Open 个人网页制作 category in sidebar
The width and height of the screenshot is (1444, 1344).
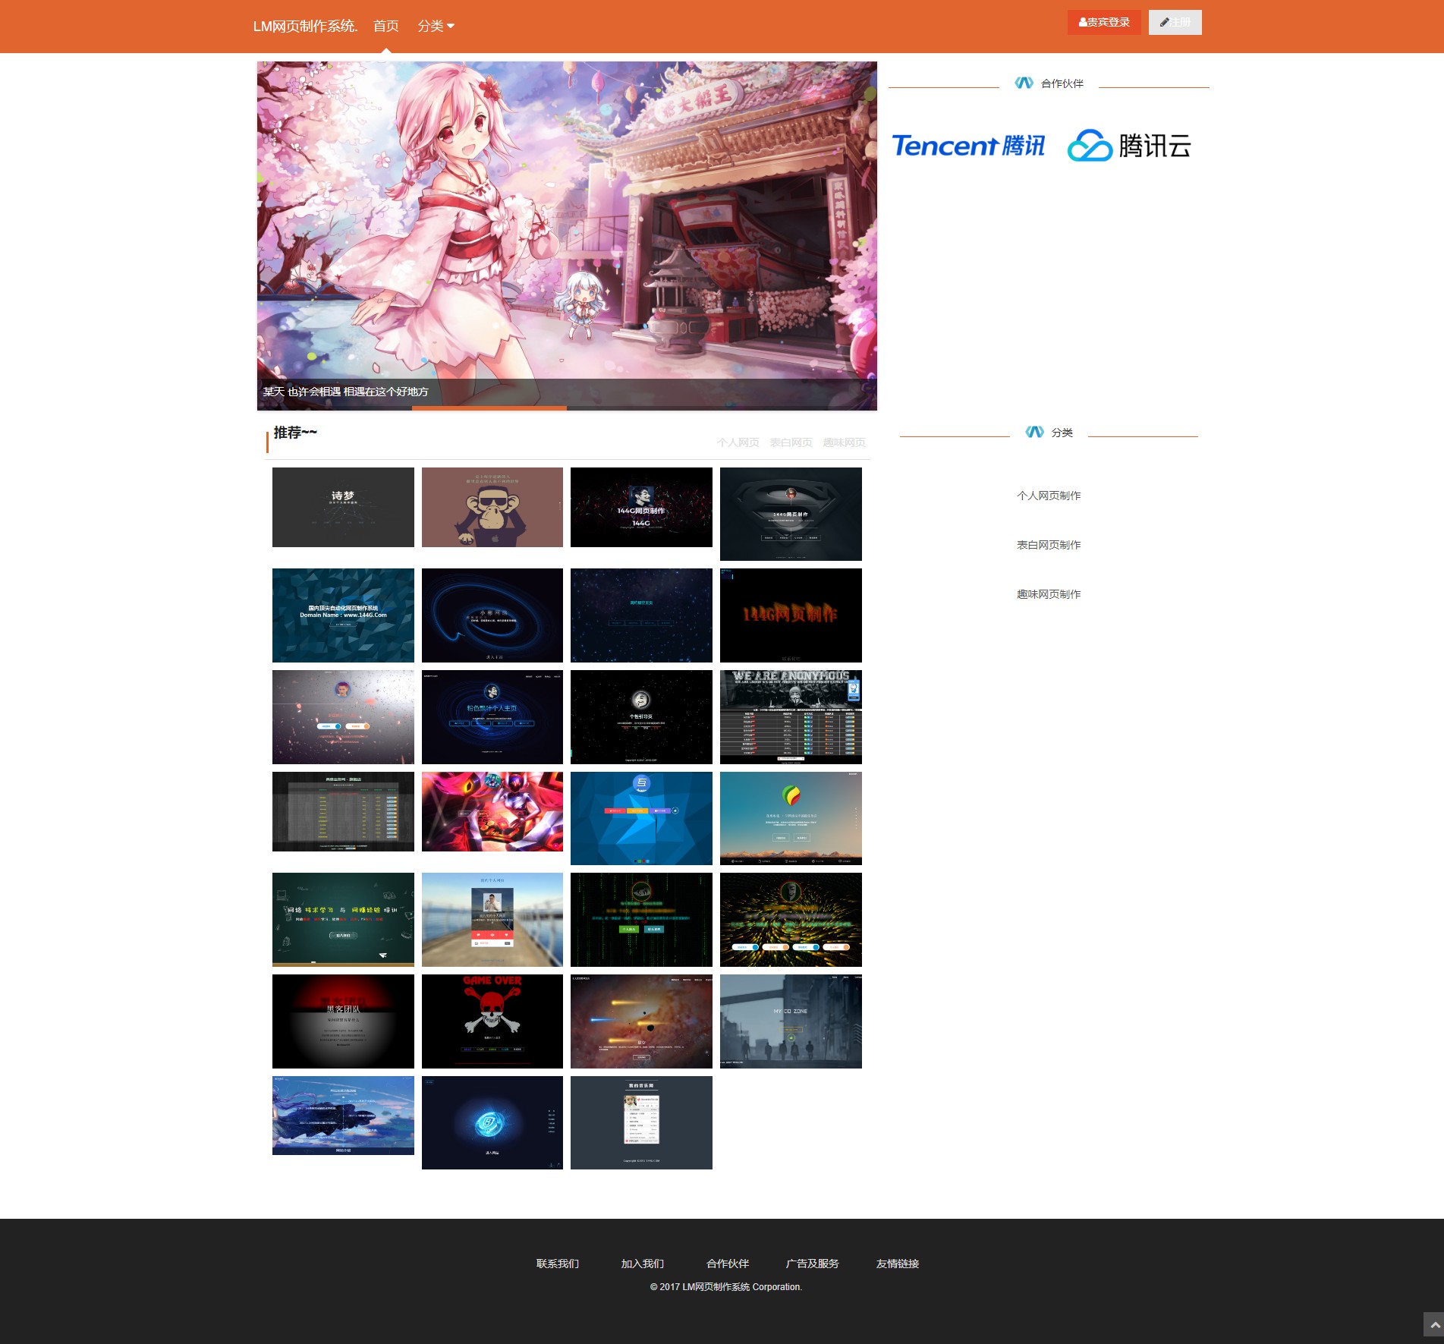coord(1049,496)
